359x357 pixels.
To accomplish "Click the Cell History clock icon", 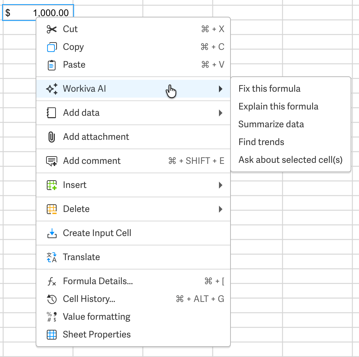I will coord(52,299).
